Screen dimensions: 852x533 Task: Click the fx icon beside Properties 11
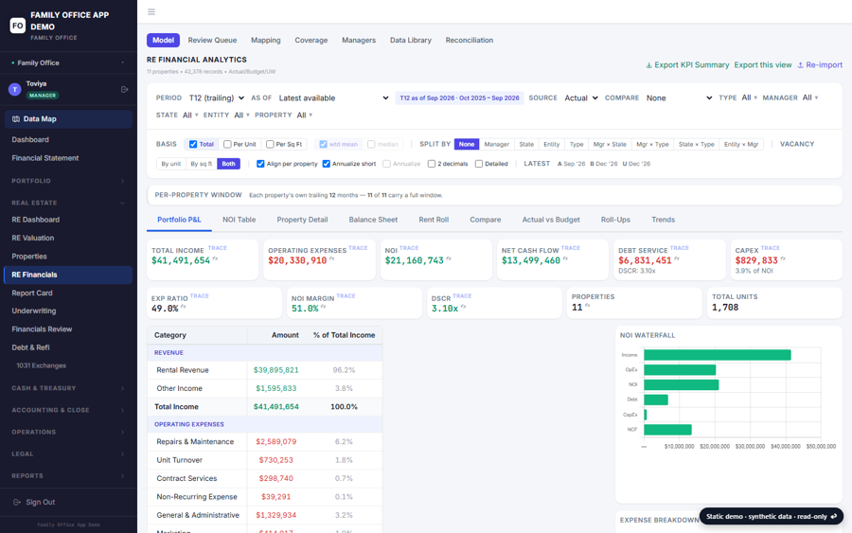click(x=587, y=306)
